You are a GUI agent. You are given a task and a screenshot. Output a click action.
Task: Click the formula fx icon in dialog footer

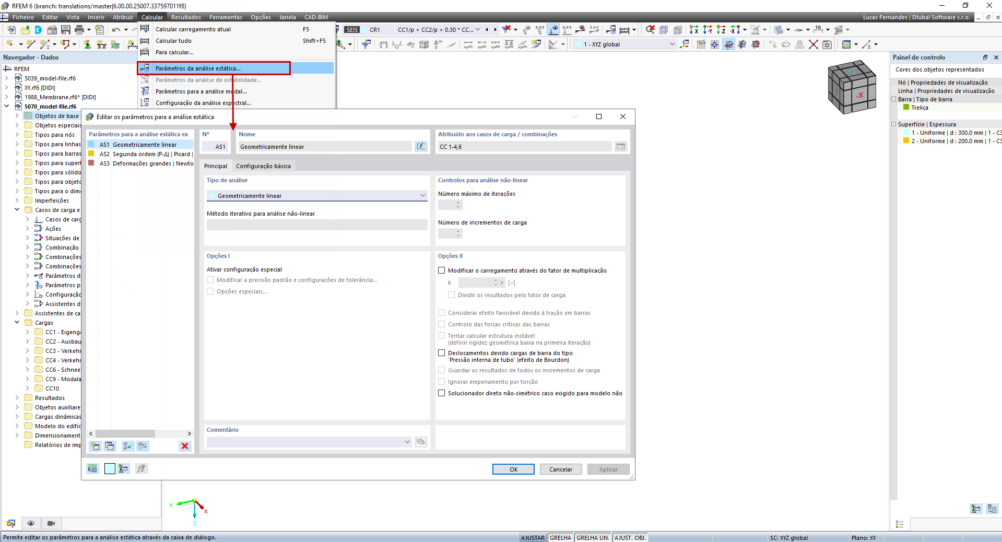(x=141, y=469)
